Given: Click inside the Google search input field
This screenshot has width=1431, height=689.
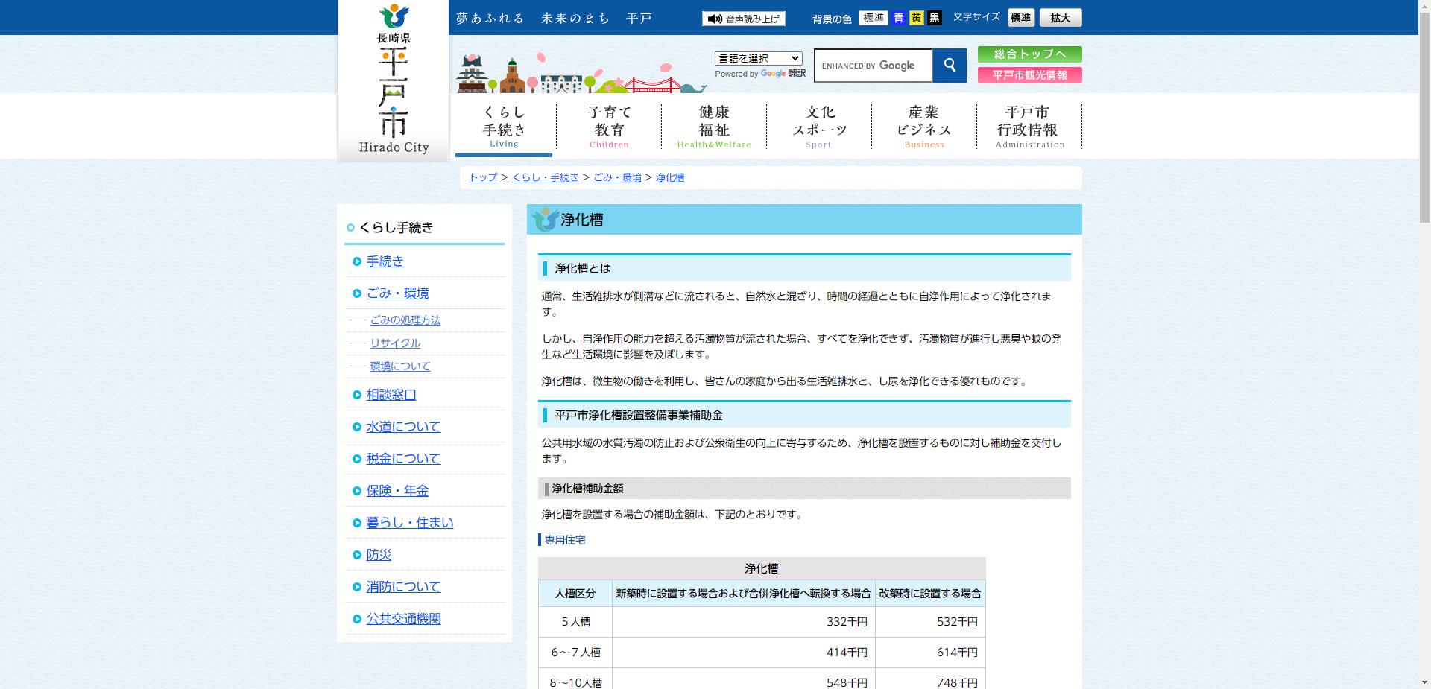Looking at the screenshot, I should [872, 66].
